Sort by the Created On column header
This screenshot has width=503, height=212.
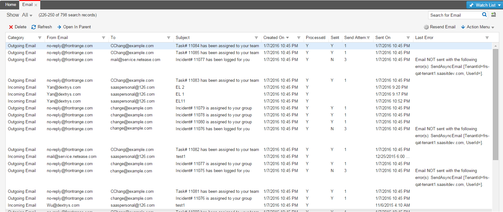tap(274, 38)
